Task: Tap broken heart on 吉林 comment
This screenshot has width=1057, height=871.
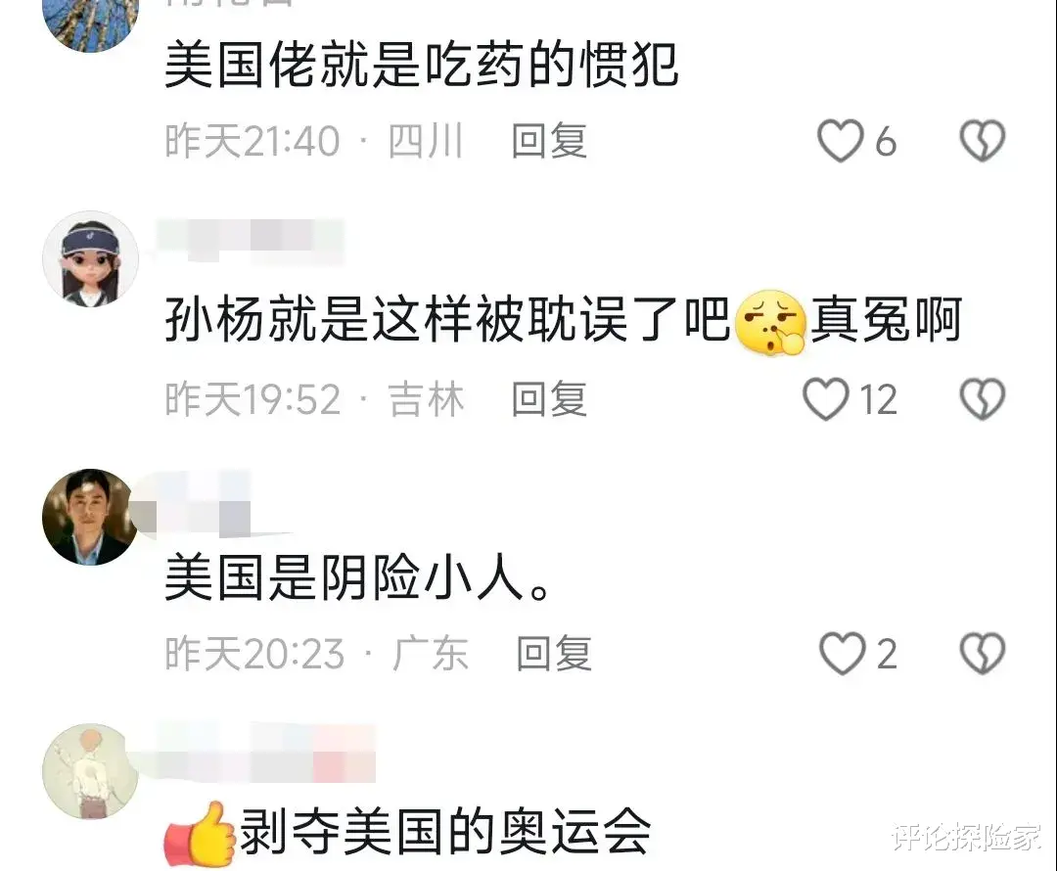Action: (983, 399)
